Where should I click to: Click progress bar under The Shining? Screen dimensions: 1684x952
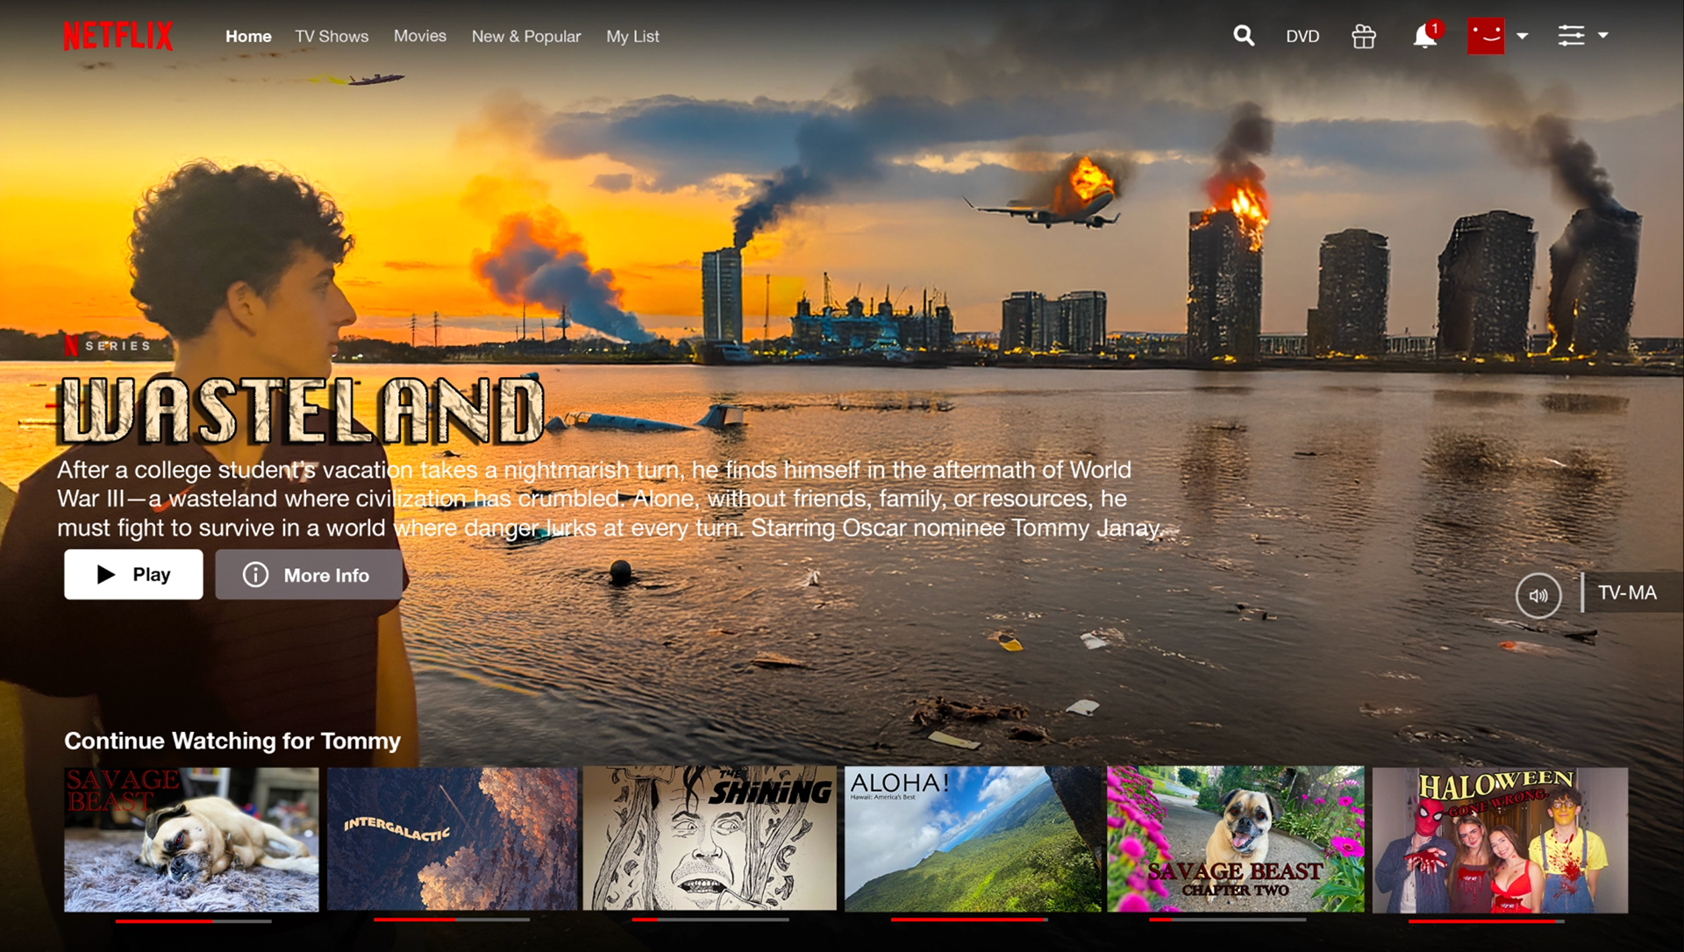(710, 920)
